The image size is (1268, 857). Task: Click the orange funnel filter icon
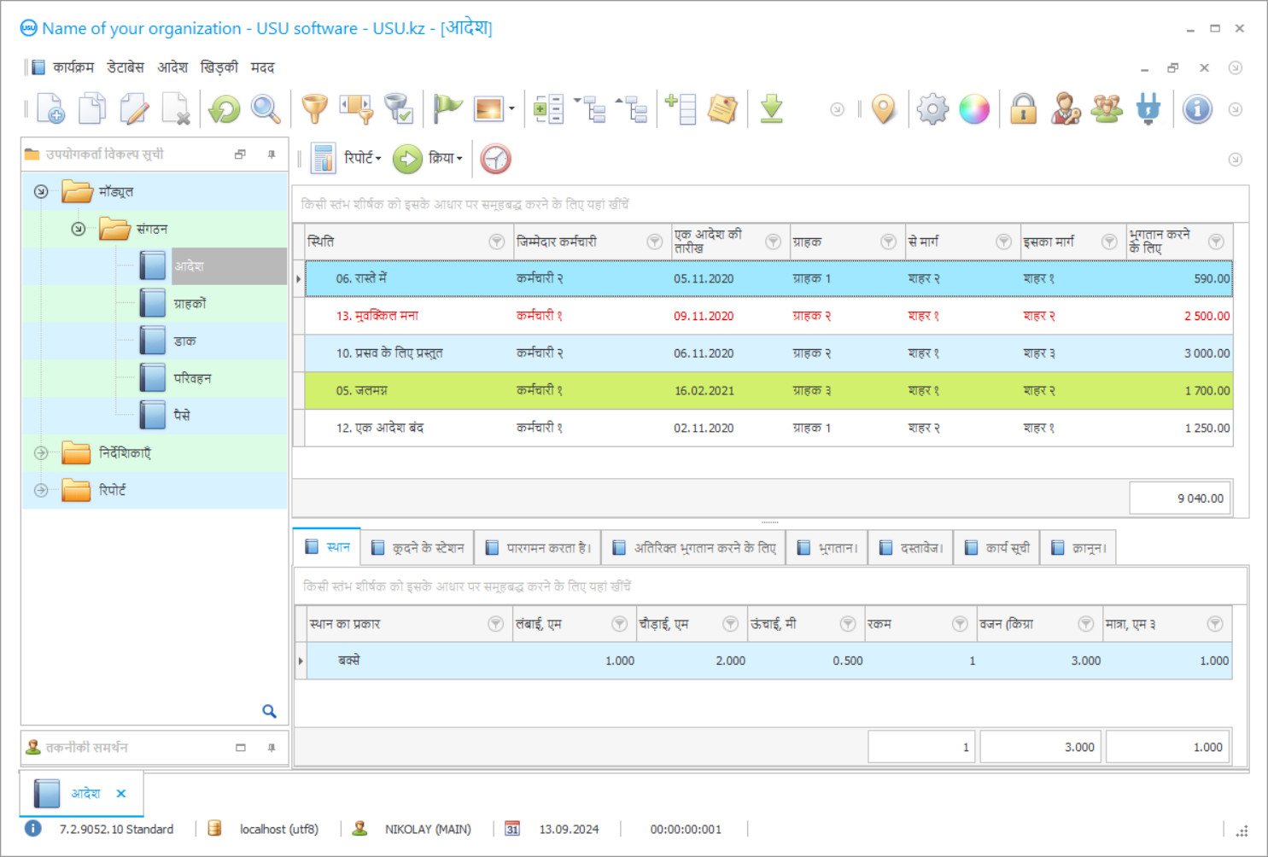314,109
